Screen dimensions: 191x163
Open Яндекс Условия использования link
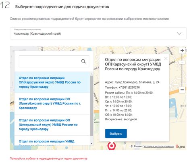coord(158,146)
